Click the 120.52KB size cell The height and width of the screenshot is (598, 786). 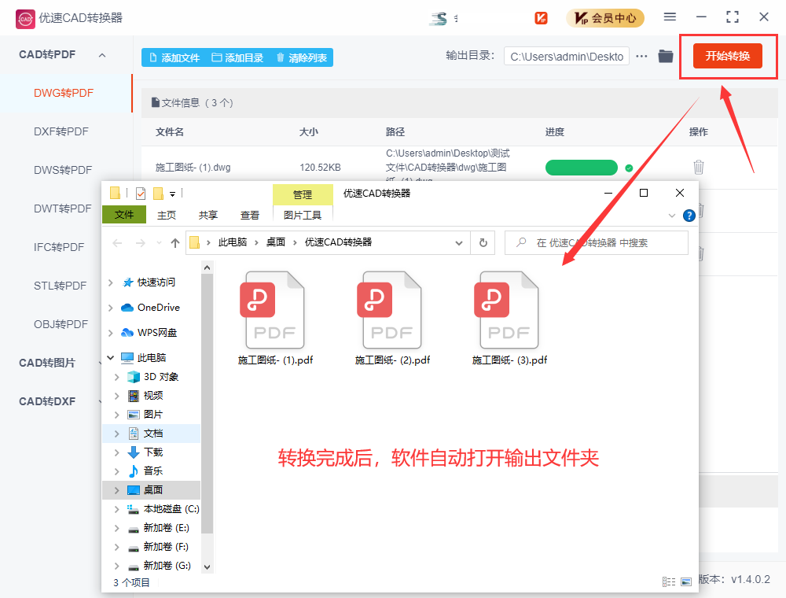[320, 168]
